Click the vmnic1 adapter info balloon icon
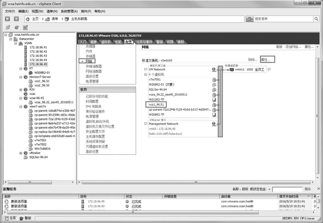Screen dimensions: 323x223 tap(269, 70)
